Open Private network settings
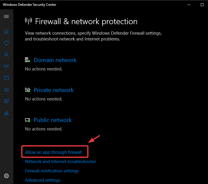 [x=54, y=90]
